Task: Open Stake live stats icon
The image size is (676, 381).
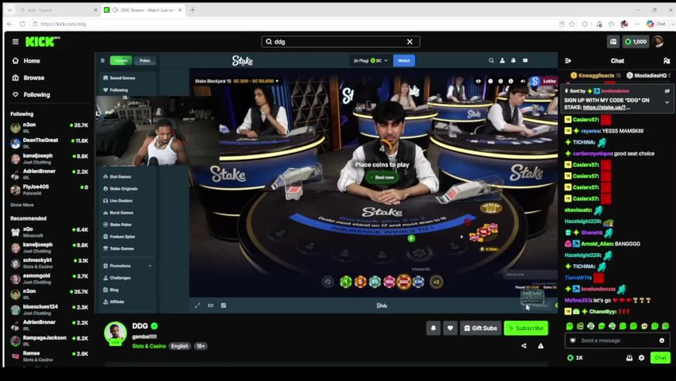Action: coord(223,305)
